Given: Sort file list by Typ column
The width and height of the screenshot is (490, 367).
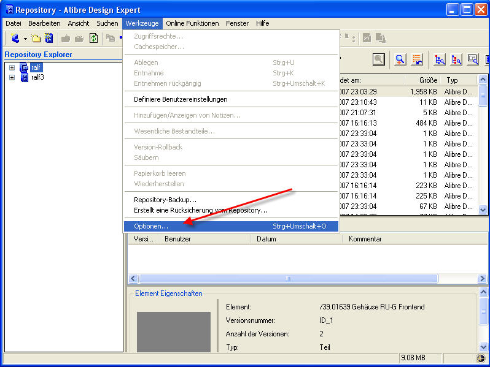Looking at the screenshot, I should pyautogui.click(x=459, y=80).
